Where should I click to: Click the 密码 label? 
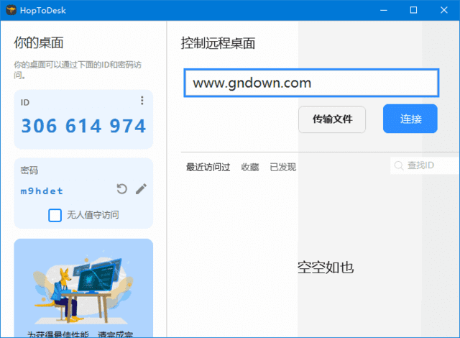pos(29,170)
